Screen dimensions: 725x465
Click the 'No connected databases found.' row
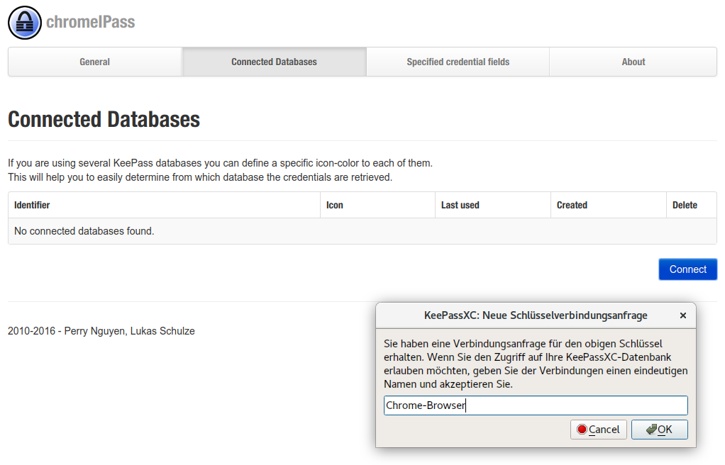coord(362,231)
